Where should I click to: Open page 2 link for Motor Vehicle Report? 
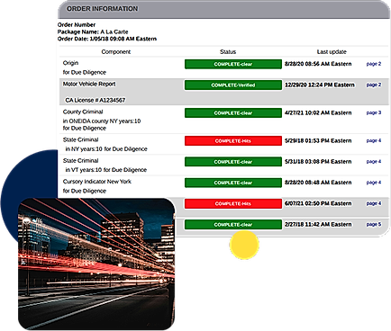click(x=374, y=85)
